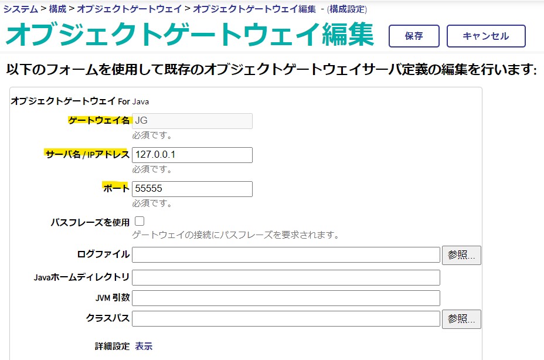Click into the ポート field showing 55555

point(192,189)
